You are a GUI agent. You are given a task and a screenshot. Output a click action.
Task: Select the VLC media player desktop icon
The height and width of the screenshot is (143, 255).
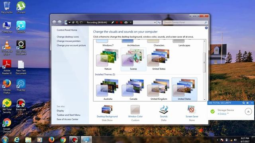point(7,48)
